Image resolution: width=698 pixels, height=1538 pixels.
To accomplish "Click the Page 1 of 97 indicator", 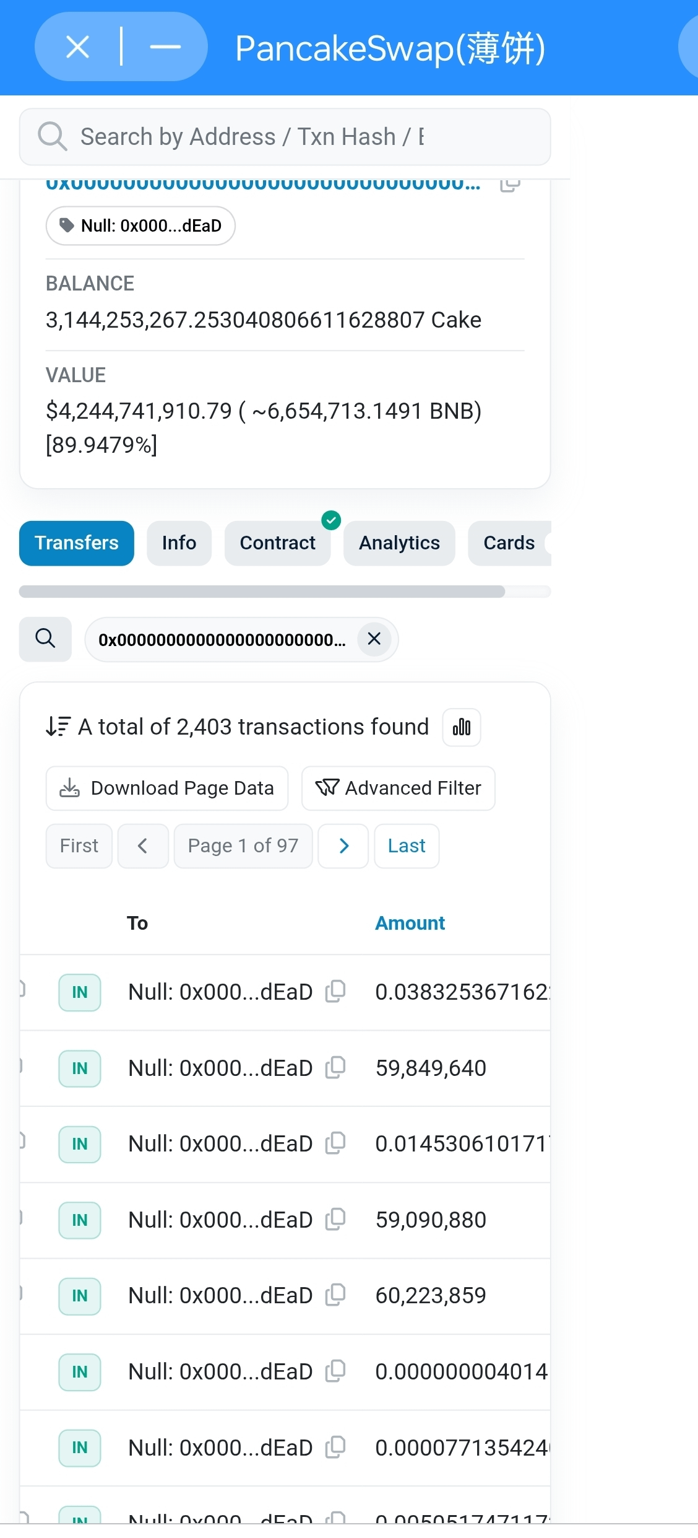I will point(243,845).
